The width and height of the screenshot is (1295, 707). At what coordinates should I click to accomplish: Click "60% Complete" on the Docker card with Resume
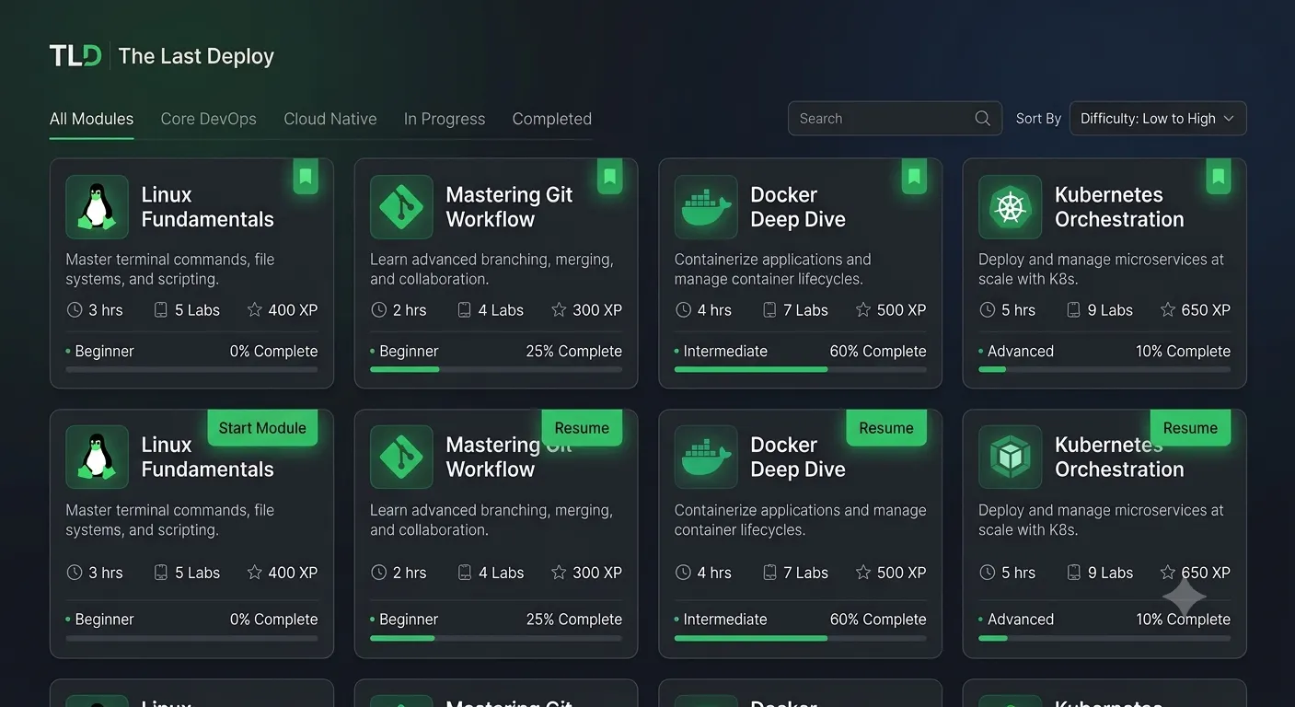878,620
